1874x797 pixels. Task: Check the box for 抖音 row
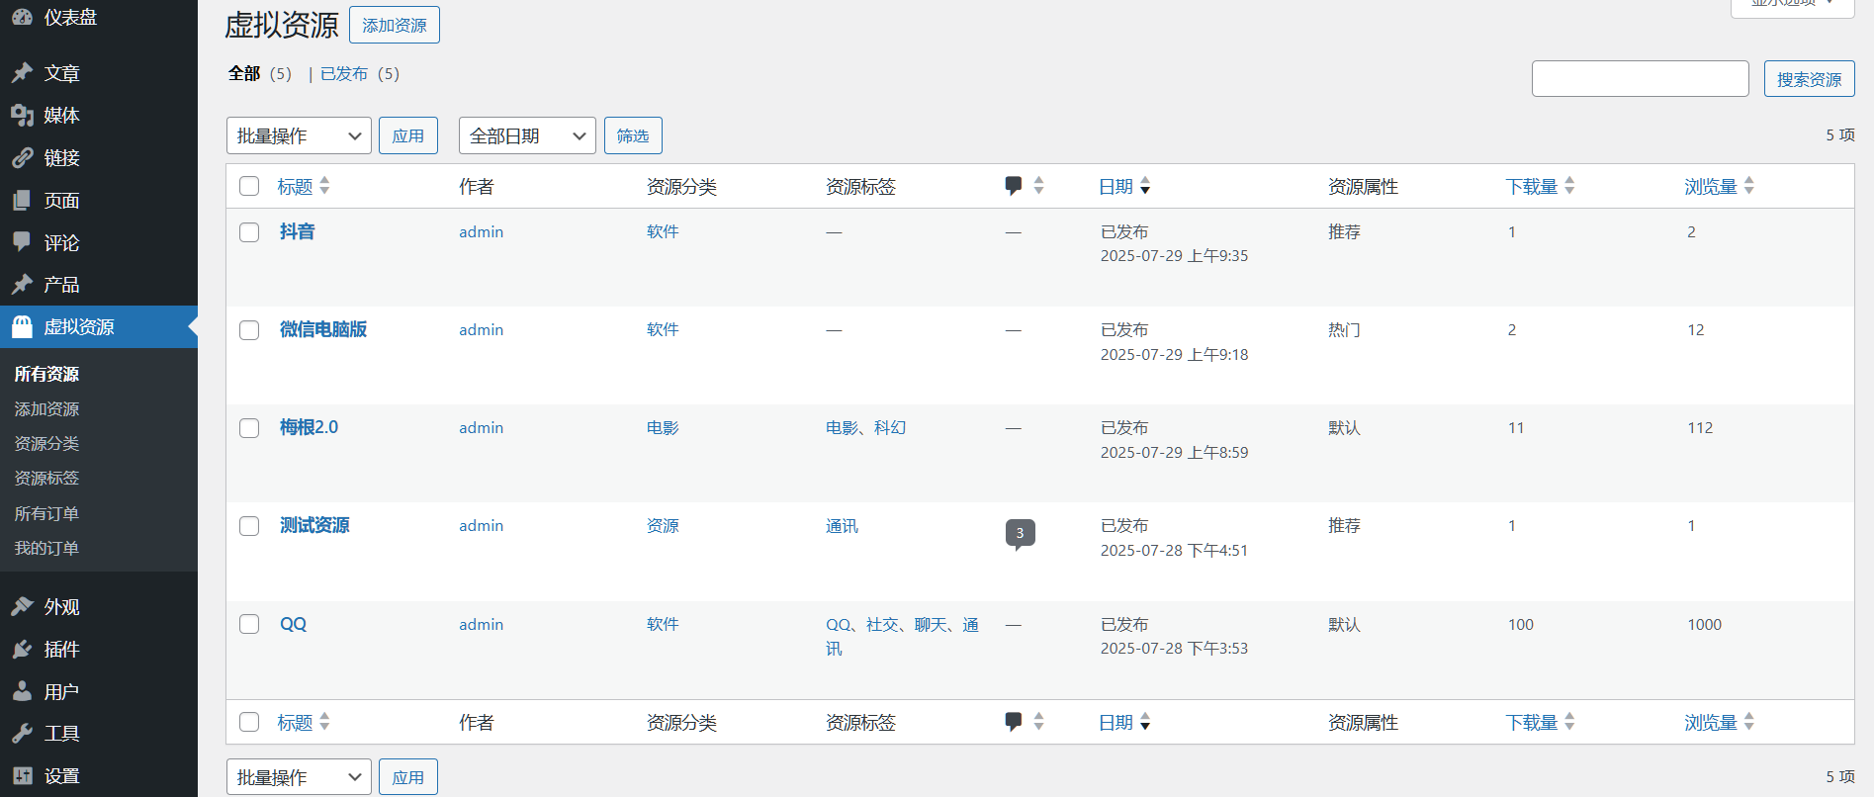[x=249, y=231]
